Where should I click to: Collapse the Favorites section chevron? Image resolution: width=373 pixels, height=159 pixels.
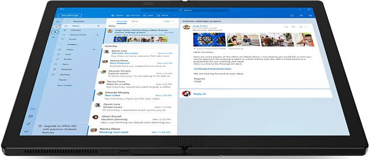67,21
